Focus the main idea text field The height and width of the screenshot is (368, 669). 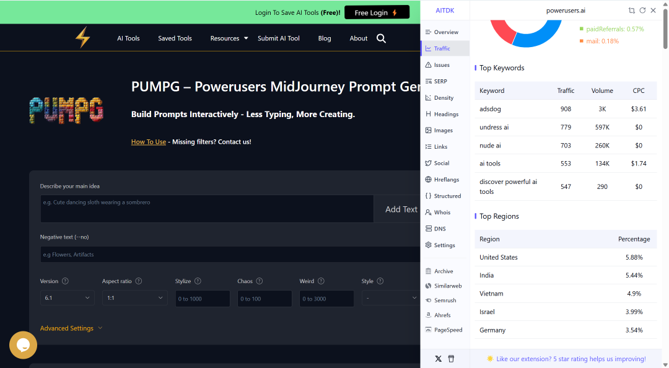[x=207, y=209]
